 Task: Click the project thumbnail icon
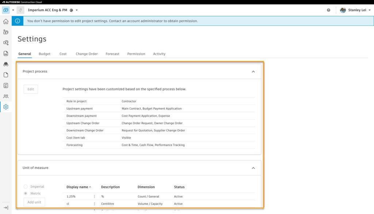tap(20, 10)
